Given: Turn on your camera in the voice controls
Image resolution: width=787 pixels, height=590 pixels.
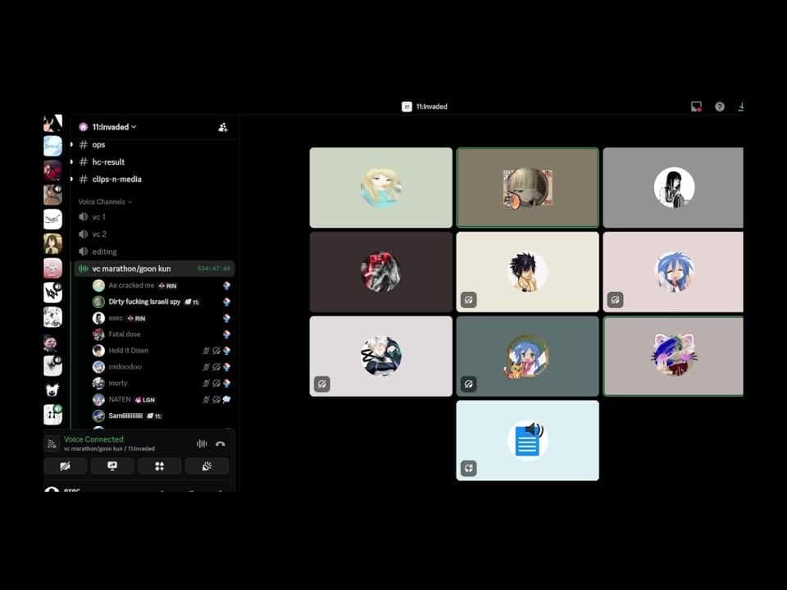Looking at the screenshot, I should pos(65,465).
